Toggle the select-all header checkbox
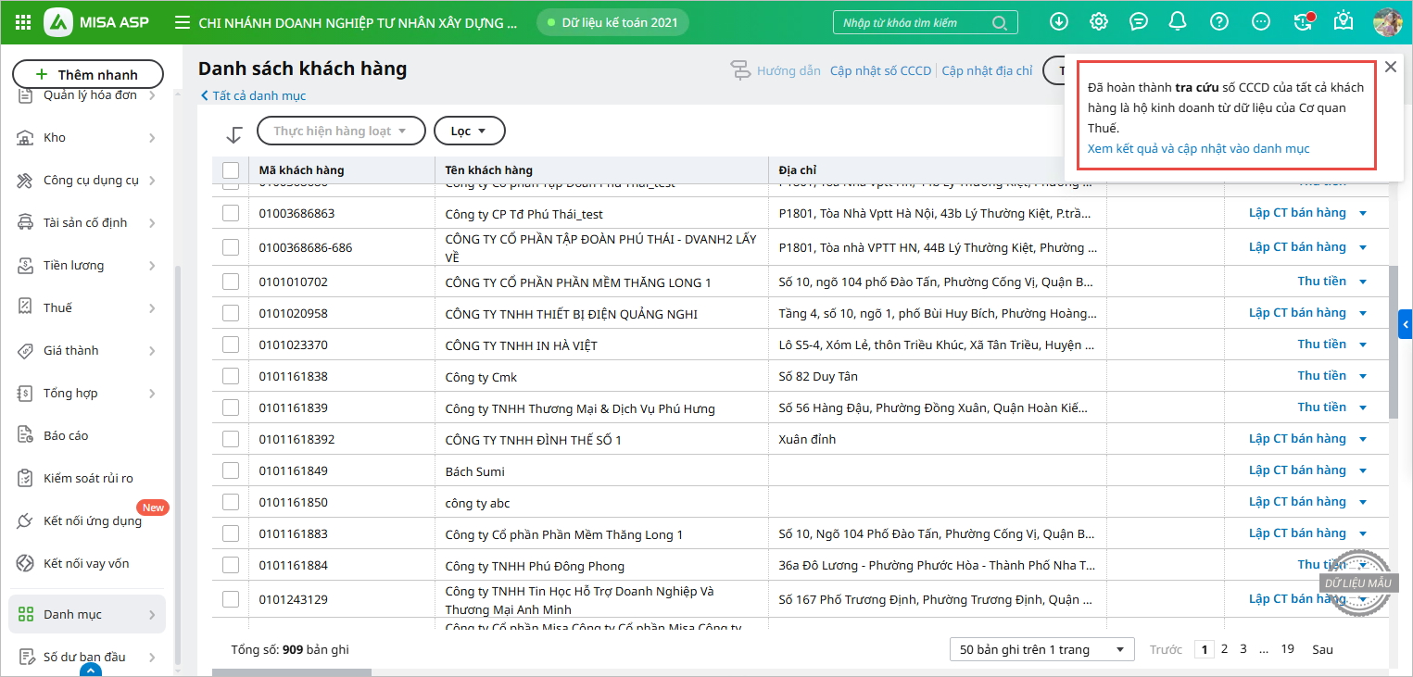The height and width of the screenshot is (677, 1413). coord(231,169)
